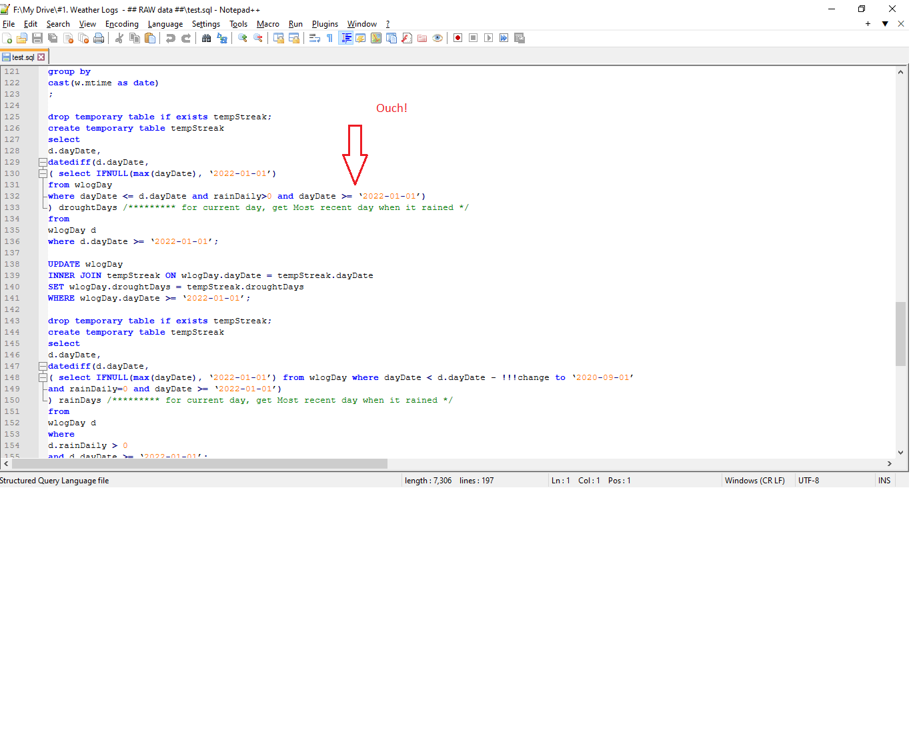Toggle synchronize vertical scrolling icon
The image size is (911, 746).
[x=279, y=38]
